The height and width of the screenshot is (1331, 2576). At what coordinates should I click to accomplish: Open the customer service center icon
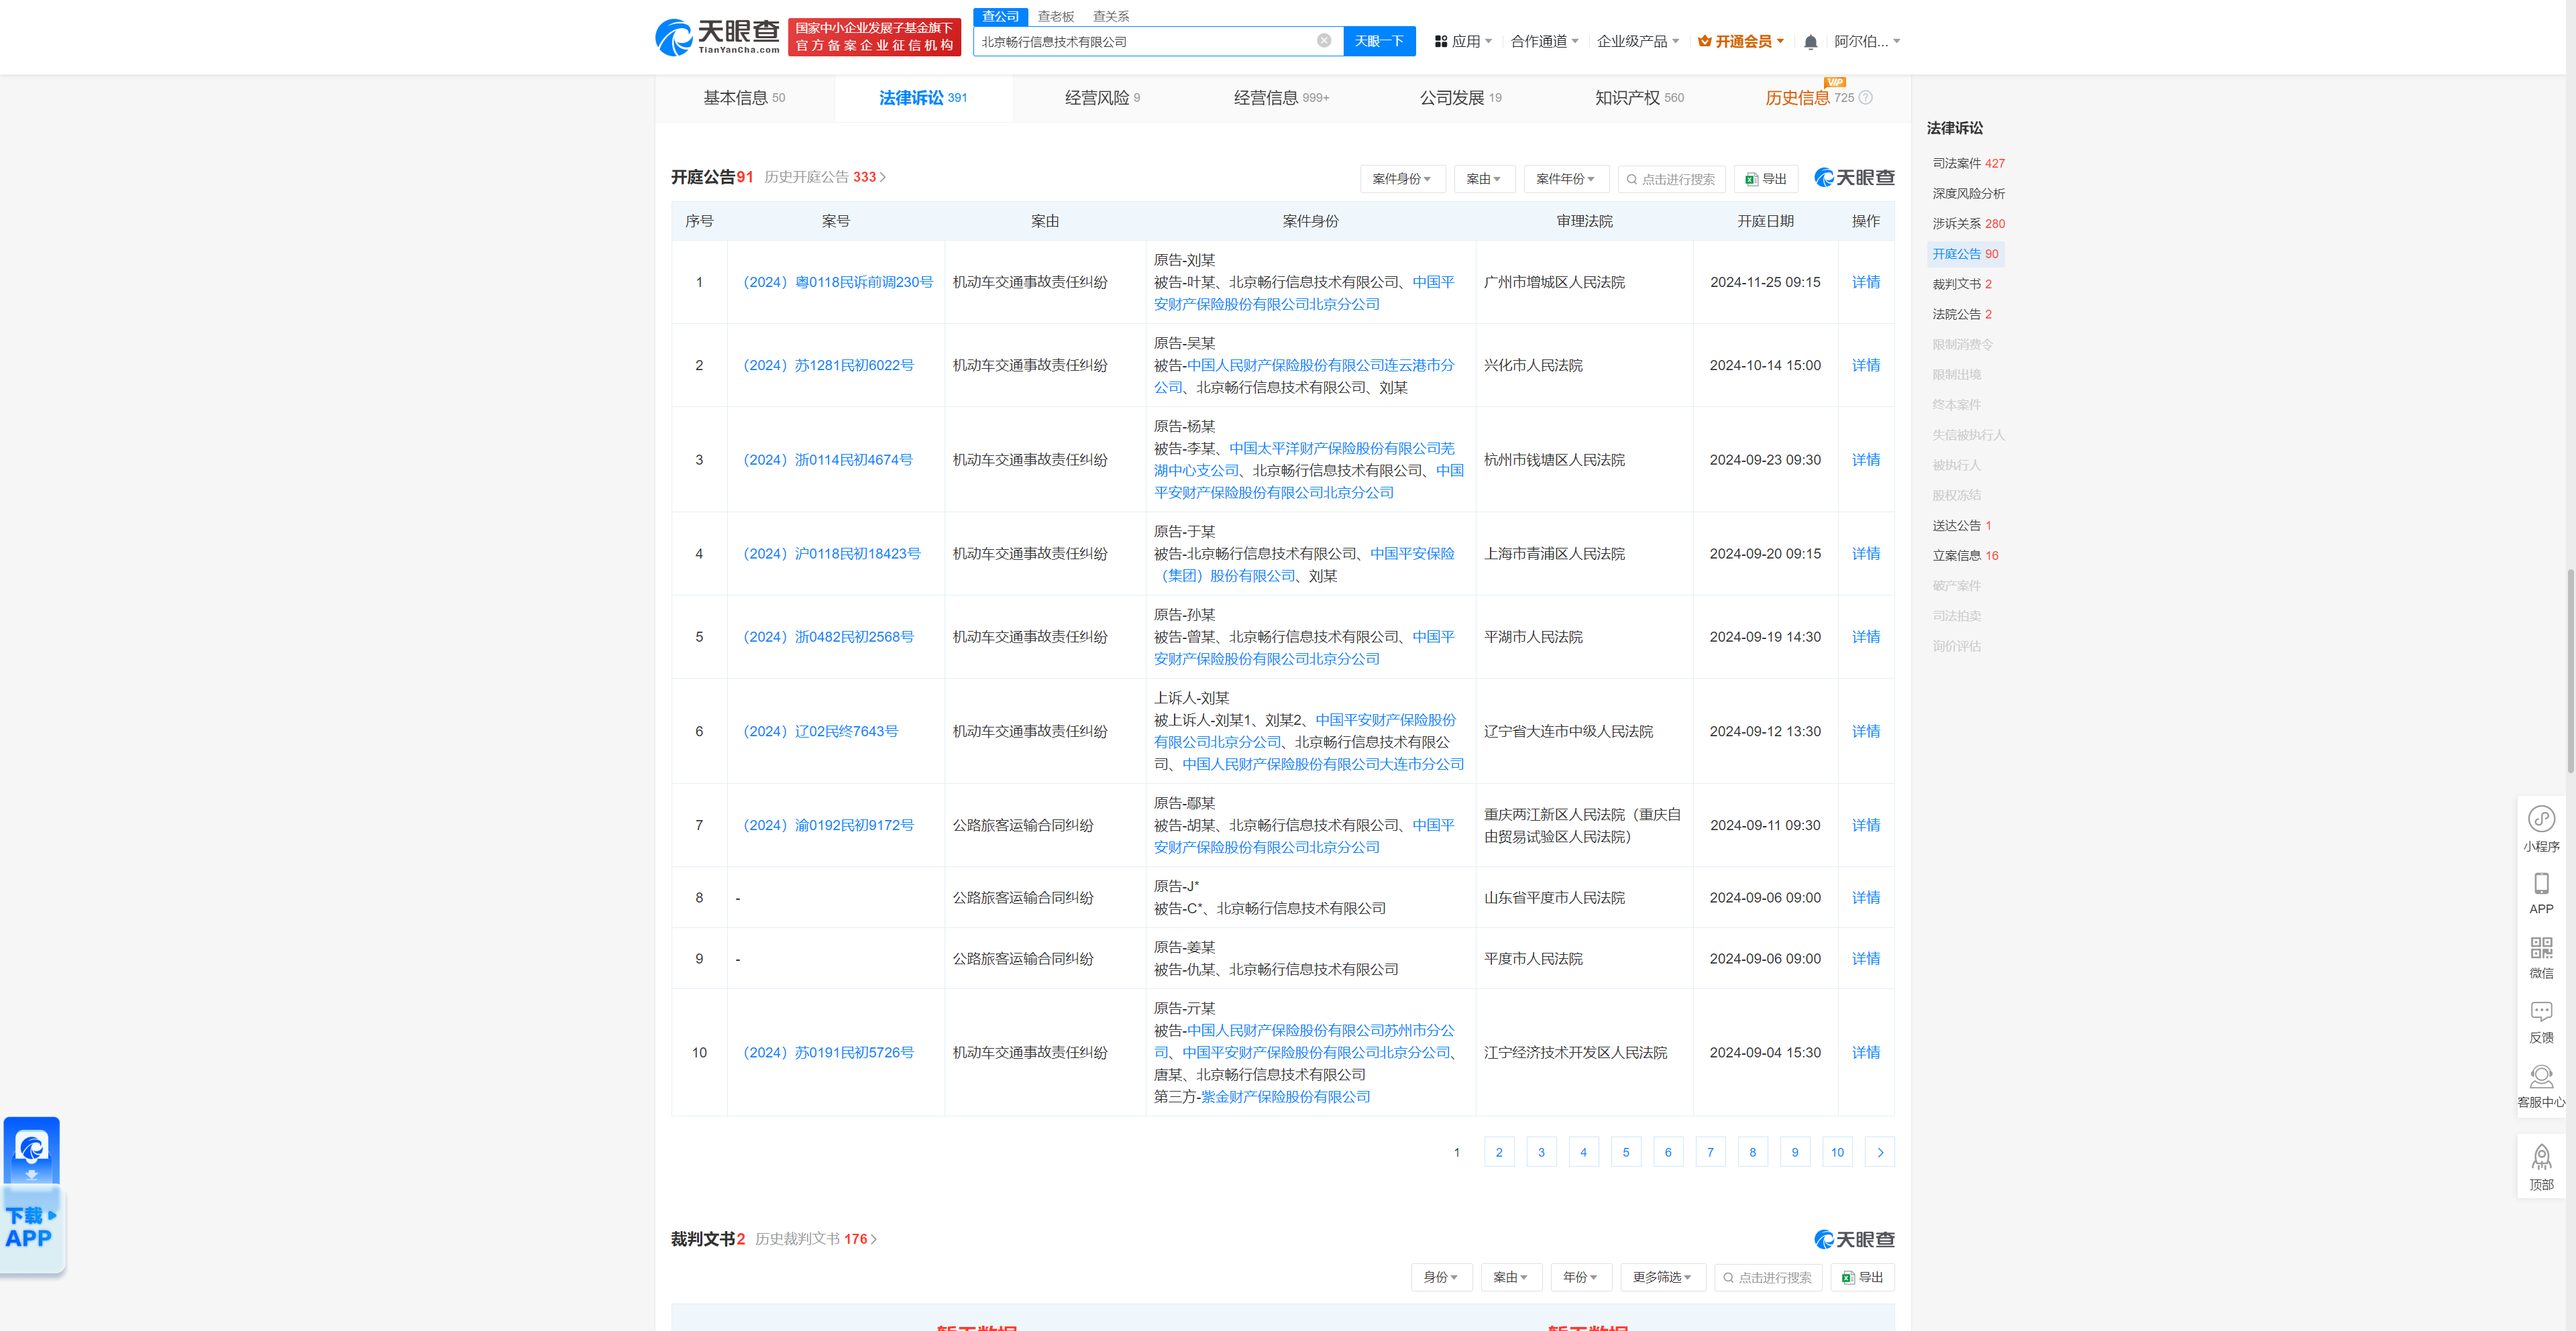(2541, 1086)
